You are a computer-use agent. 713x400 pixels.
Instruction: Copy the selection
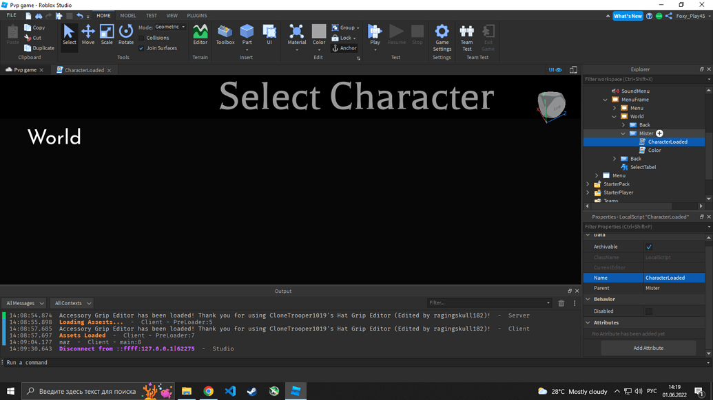[34, 27]
